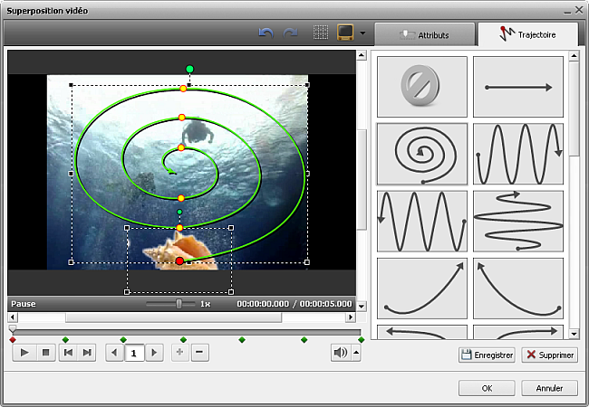
Task: Remove trajectory point with minus button
Action: pyautogui.click(x=200, y=353)
